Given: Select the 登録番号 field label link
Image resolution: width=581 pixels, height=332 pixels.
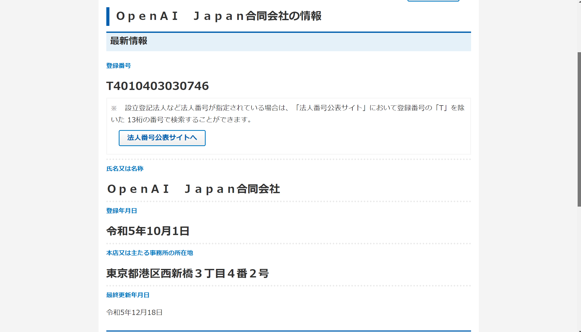Looking at the screenshot, I should point(118,66).
